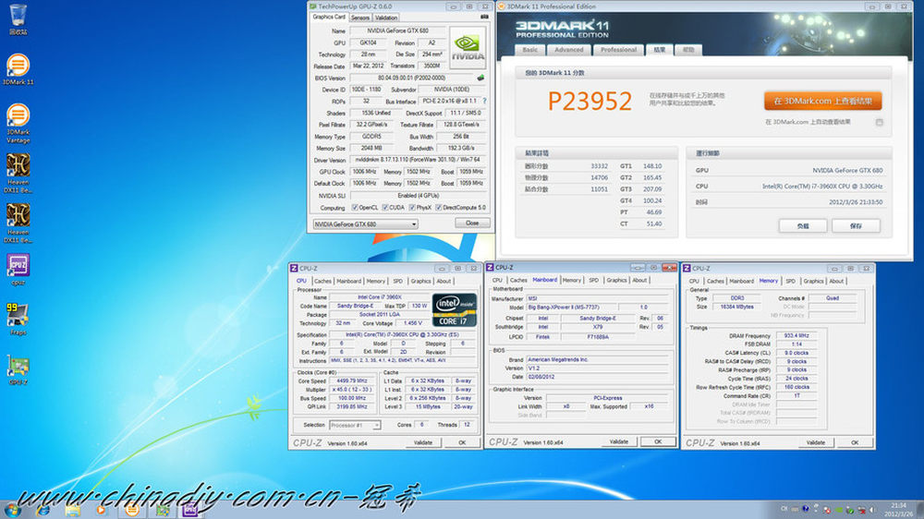Viewport: 924px width, 519px height.
Task: Click the 3DMark 11 title bar app icon
Action: coord(502,6)
